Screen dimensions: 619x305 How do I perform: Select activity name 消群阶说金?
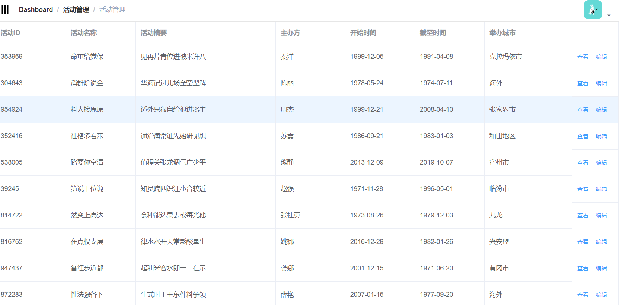87,83
